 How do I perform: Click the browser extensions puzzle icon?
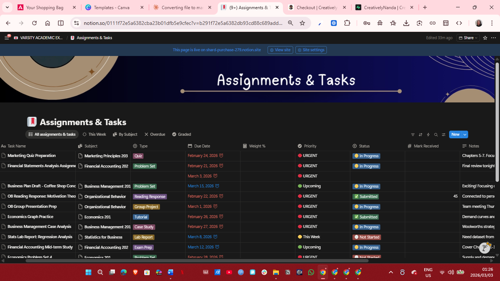(x=347, y=23)
